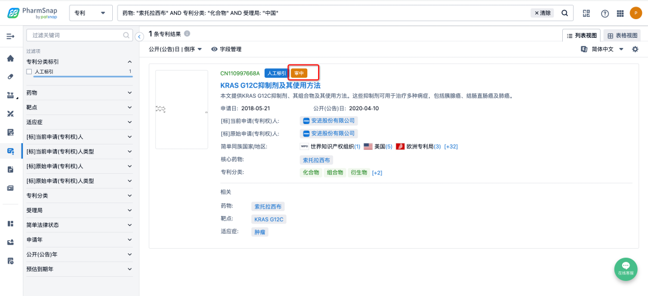Viewport: 648px width, 296px height.
Task: Expand the 公开(公告)年 filter section
Action: tap(130, 254)
